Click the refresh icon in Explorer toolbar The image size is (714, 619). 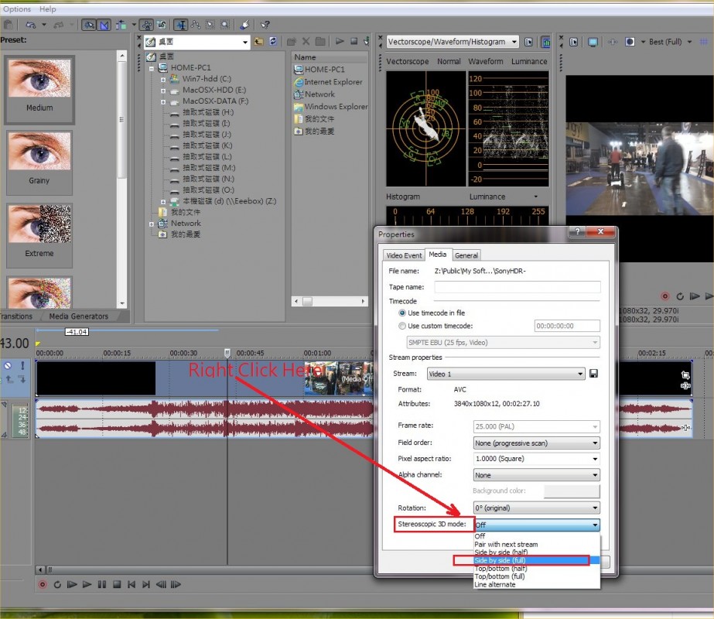coord(272,42)
